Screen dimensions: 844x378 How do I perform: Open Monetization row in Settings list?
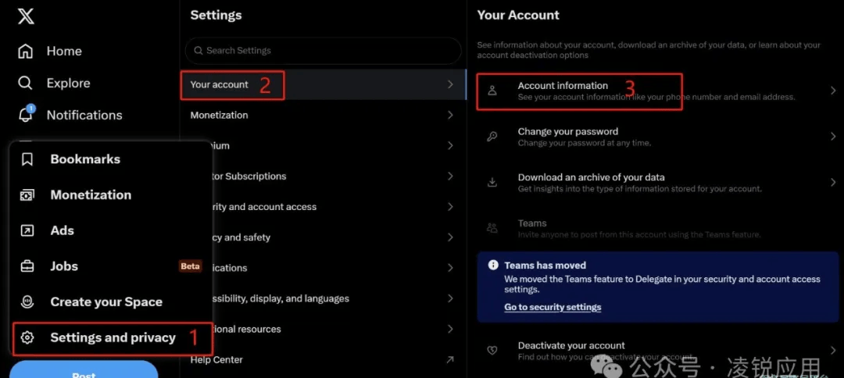coord(323,115)
